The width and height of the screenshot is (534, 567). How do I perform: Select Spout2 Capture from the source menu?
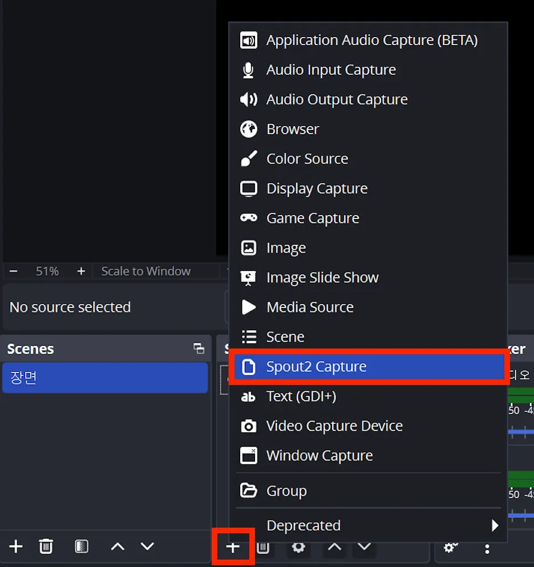tap(316, 367)
